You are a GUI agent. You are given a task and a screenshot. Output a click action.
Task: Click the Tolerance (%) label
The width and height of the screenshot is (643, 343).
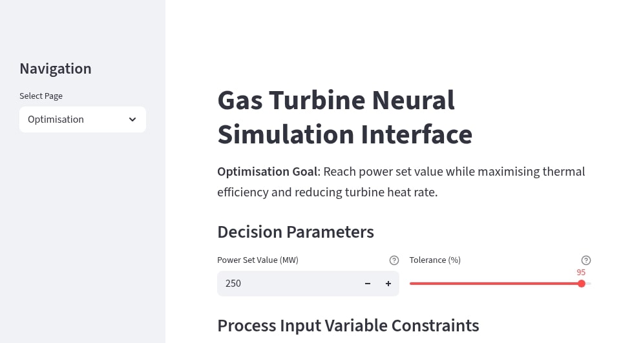click(435, 260)
